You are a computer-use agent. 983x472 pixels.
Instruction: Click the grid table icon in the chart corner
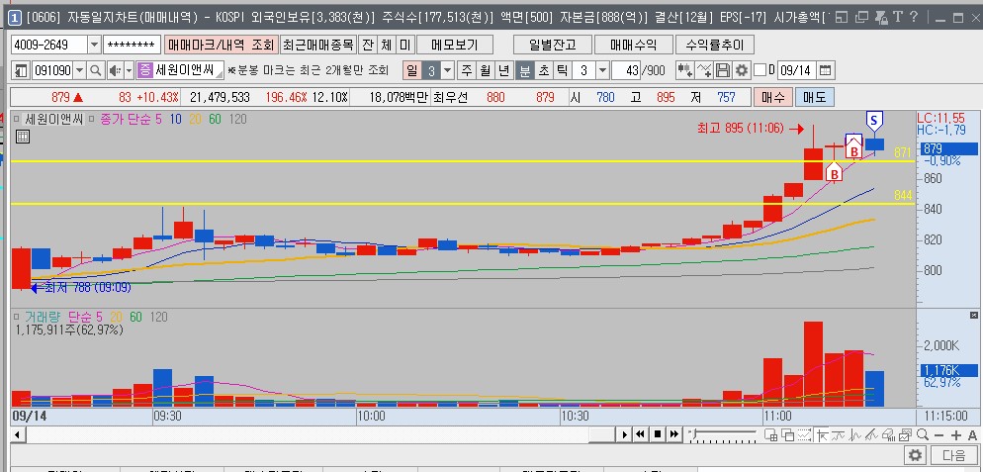click(x=23, y=137)
